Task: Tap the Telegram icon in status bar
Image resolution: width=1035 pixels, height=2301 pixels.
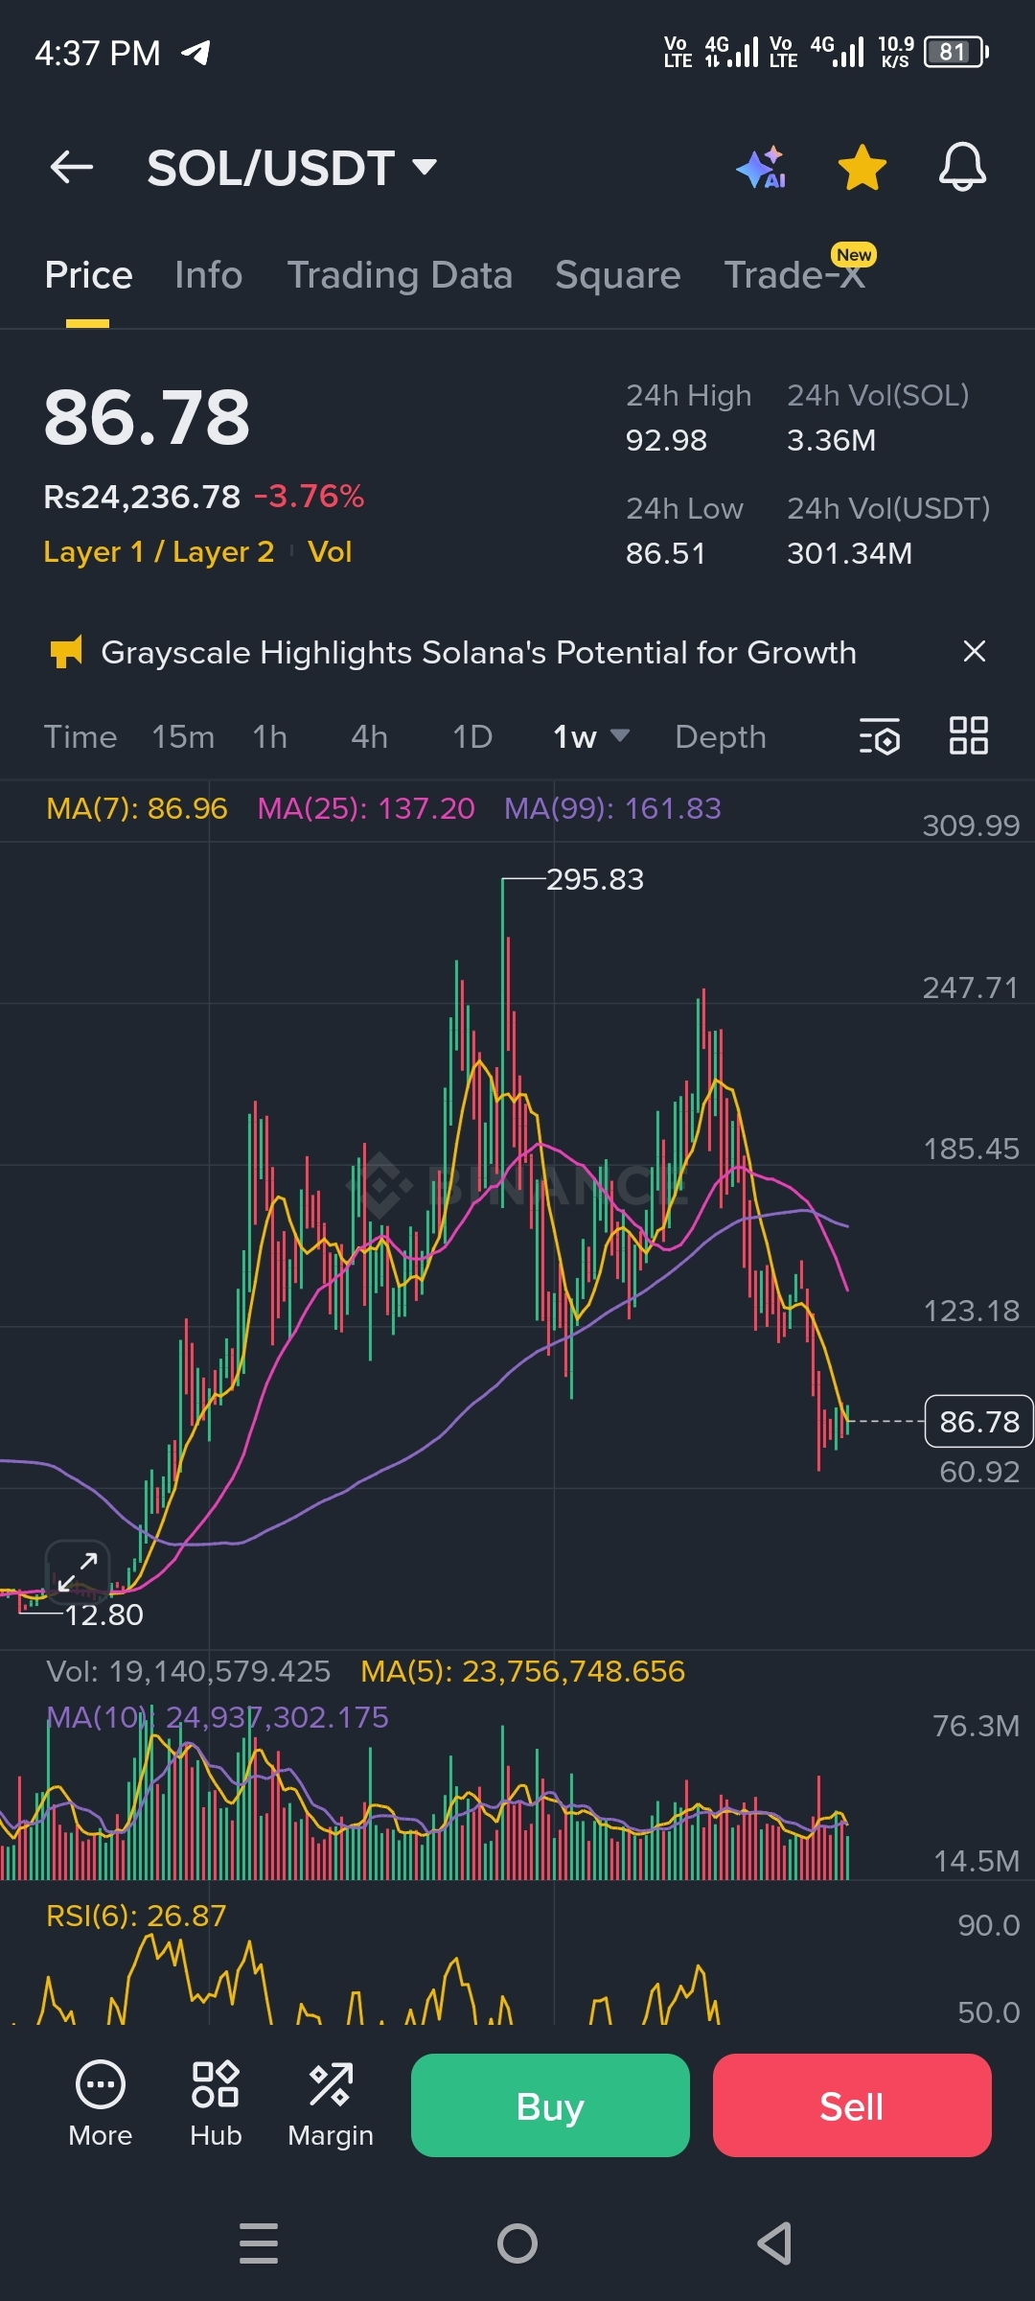Action: 195,53
